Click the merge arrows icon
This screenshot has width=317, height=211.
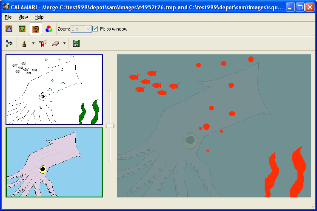pos(9,43)
